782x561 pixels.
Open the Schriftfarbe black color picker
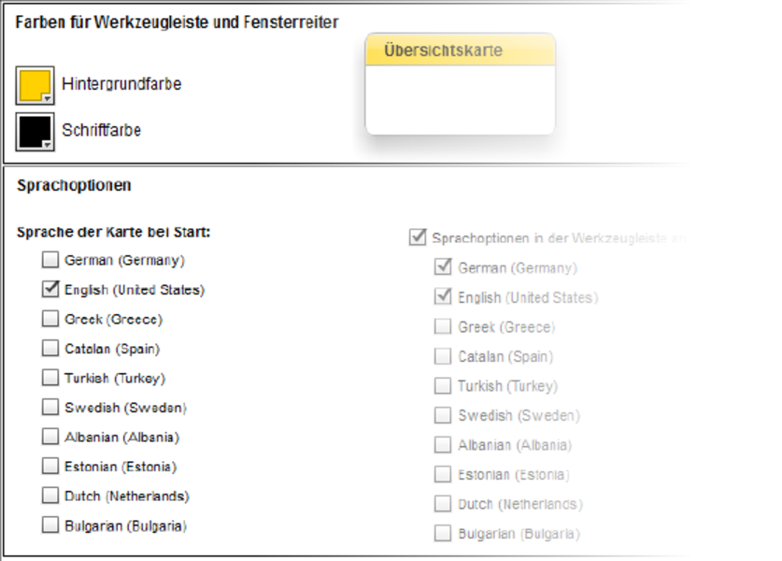tap(34, 130)
